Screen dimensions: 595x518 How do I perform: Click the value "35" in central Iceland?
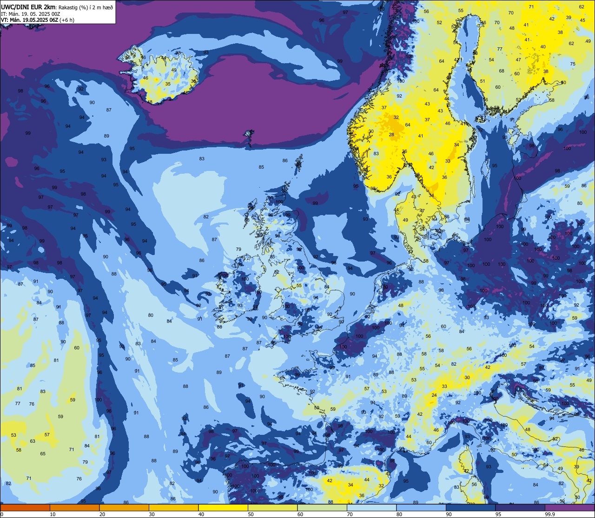(x=168, y=84)
